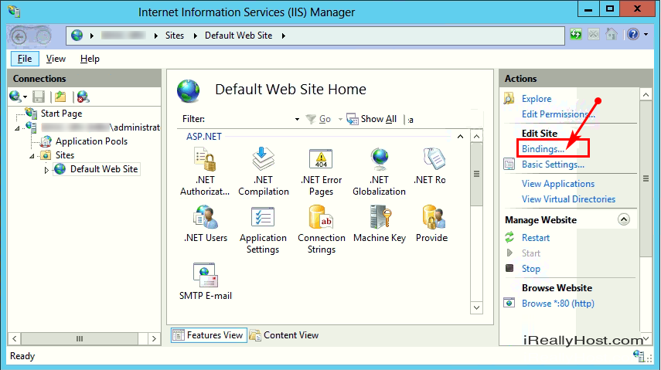Collapse the server node in Connections
Viewport: 661px width, 370px height.
17,128
